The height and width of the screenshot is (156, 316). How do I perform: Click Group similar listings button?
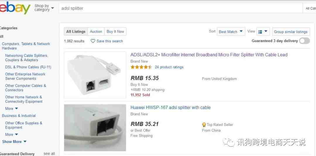point(291,32)
